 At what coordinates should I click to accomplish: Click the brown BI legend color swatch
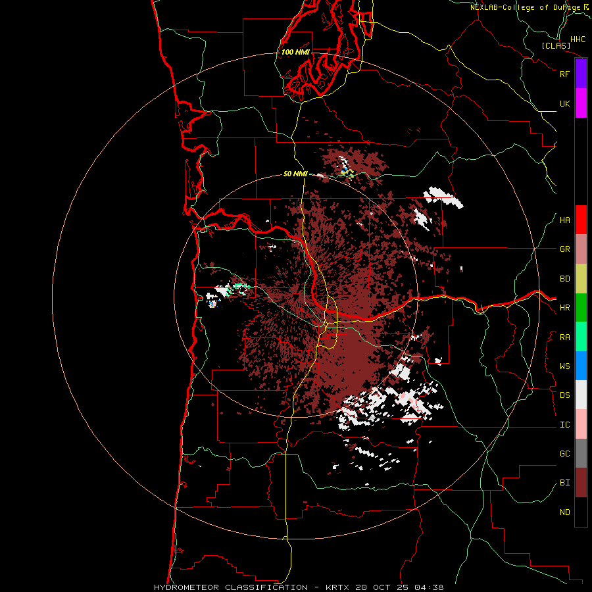pyautogui.click(x=581, y=483)
